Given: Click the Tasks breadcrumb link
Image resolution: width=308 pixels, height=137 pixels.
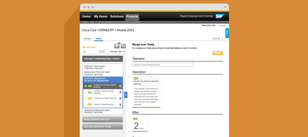Looking at the screenshot, I should (x=92, y=22).
